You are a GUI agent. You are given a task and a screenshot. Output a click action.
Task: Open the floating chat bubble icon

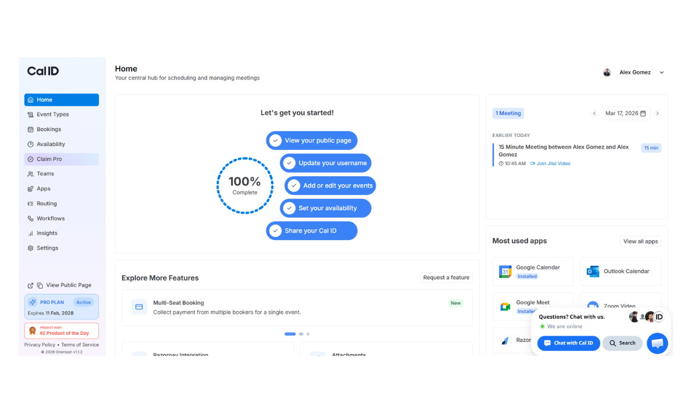657,343
